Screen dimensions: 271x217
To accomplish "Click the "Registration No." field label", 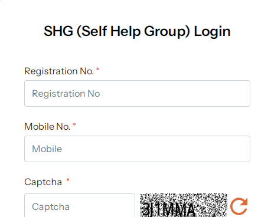I will tap(59, 71).
